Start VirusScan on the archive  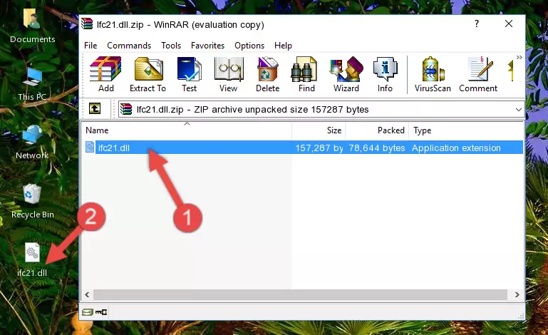tap(433, 74)
